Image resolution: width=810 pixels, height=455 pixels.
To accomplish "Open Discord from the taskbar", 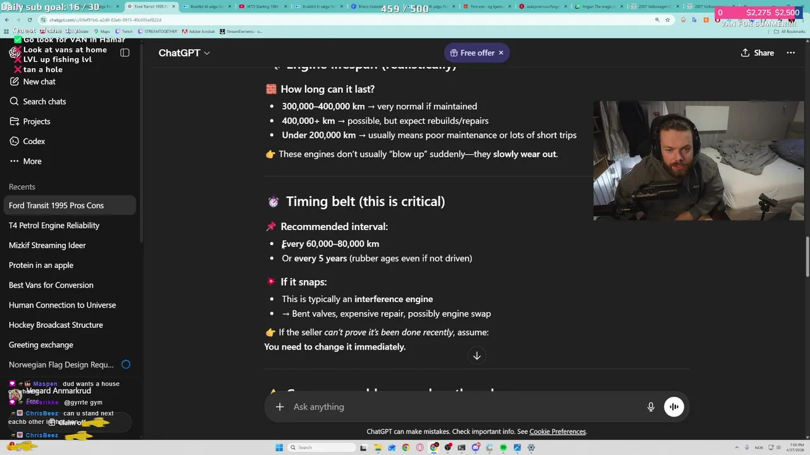I will coord(475,447).
